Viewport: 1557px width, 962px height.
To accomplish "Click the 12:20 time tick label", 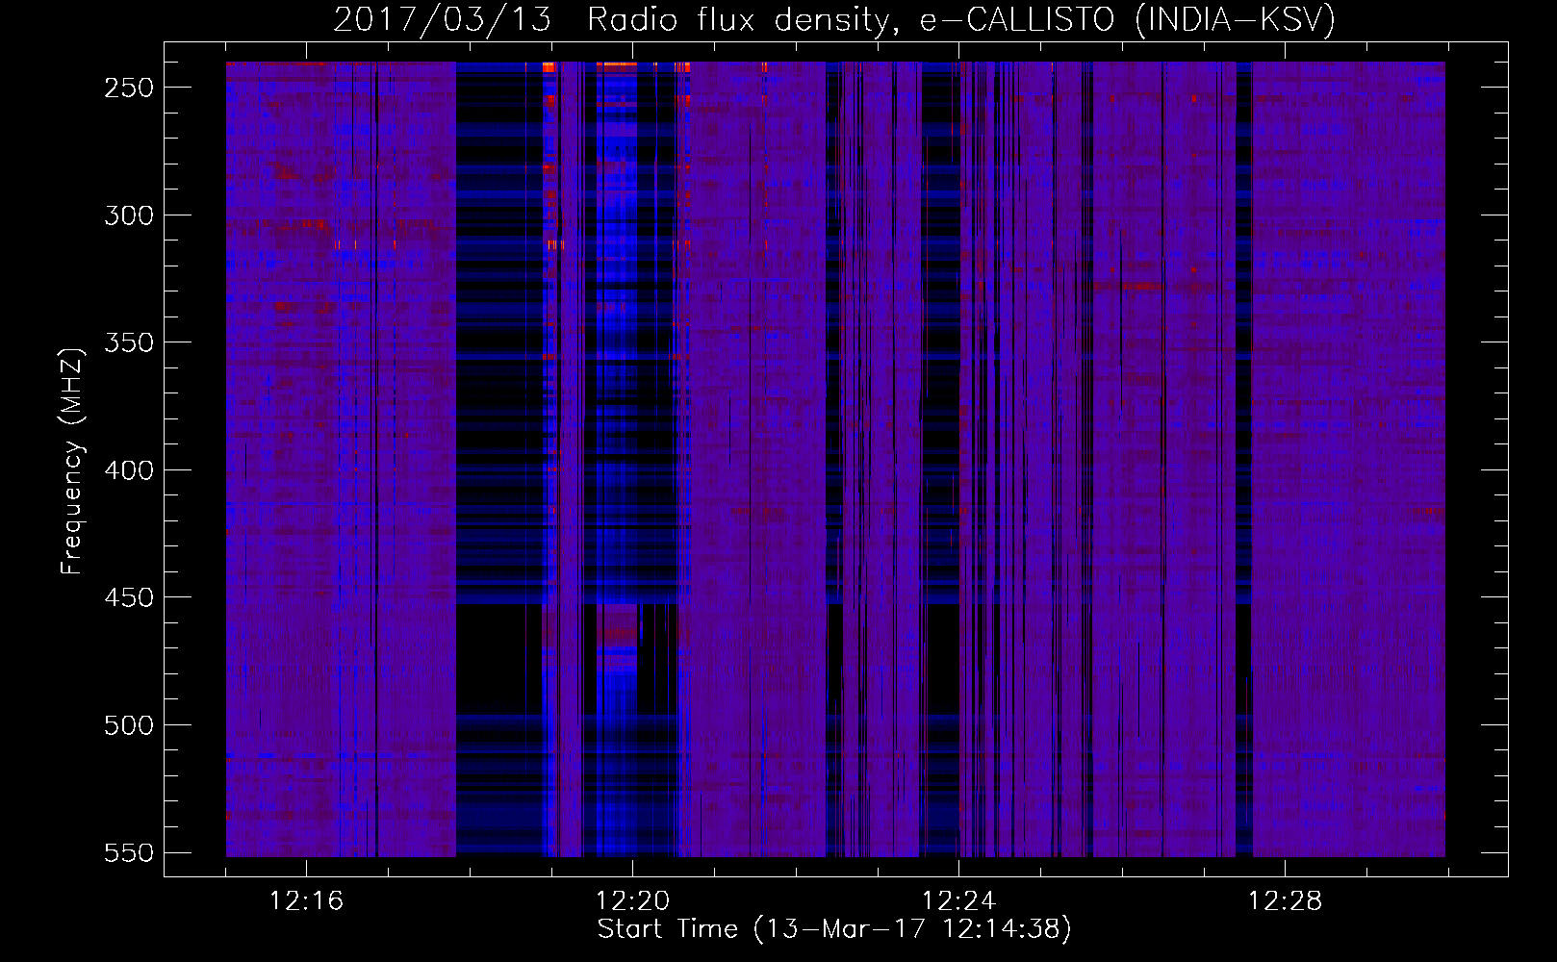I will click(x=632, y=901).
